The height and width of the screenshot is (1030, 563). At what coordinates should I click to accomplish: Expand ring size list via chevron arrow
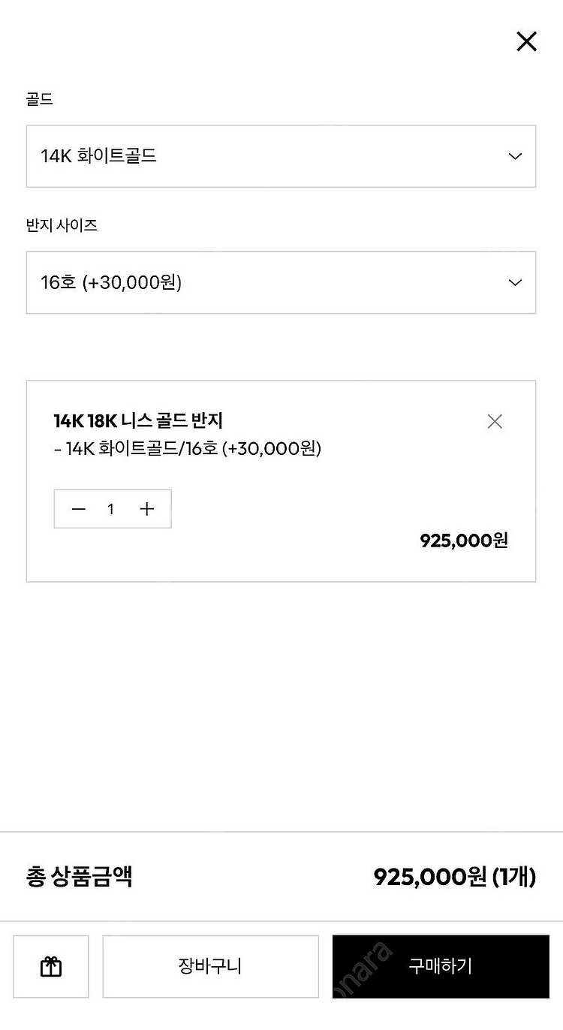pyautogui.click(x=515, y=282)
